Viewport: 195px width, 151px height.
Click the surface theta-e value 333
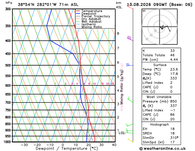[x=174, y=78]
